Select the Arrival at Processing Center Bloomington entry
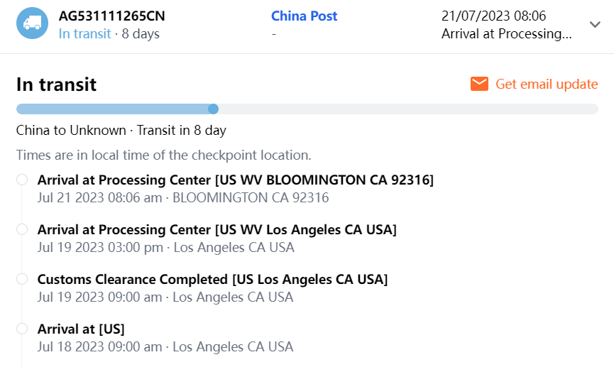614x367 pixels. 235,180
